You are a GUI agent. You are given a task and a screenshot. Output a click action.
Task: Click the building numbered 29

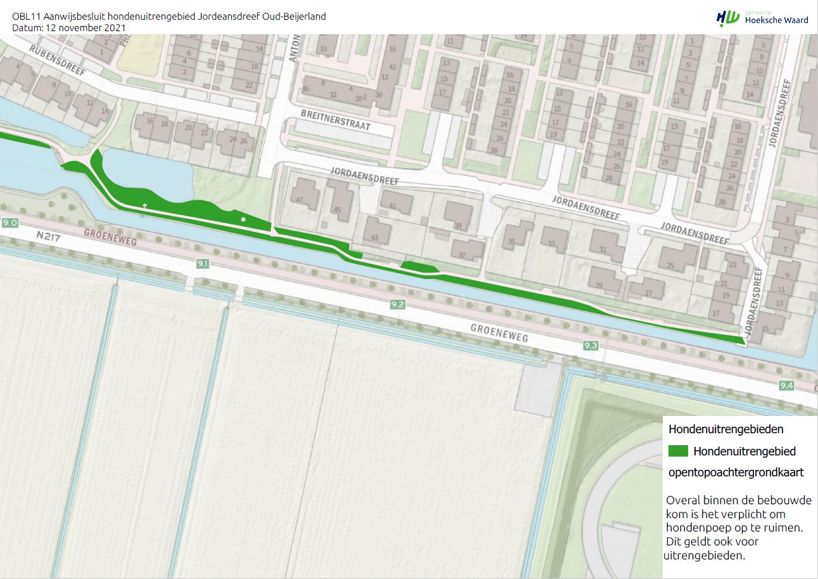604,280
